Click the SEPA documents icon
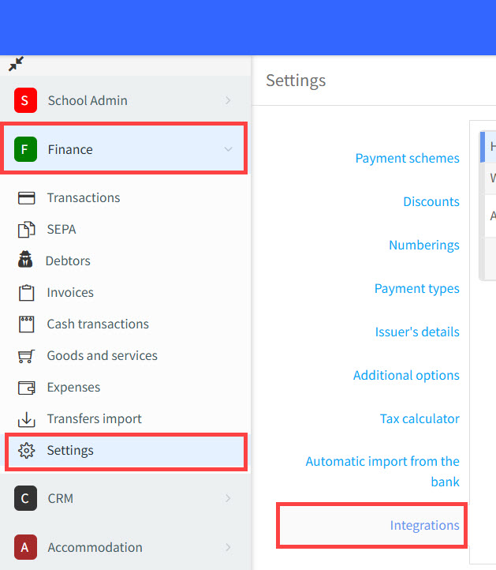 point(27,230)
